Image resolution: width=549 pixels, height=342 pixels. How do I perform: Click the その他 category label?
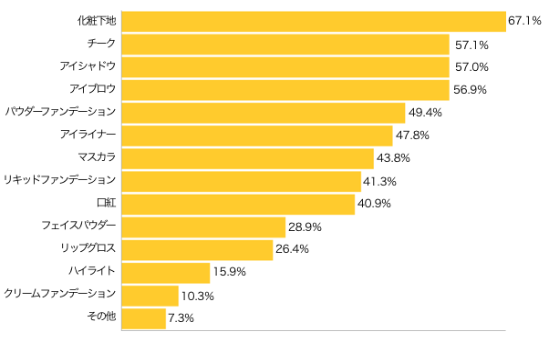[101, 317]
